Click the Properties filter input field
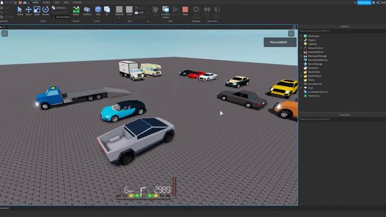The image size is (386, 217). [343, 119]
